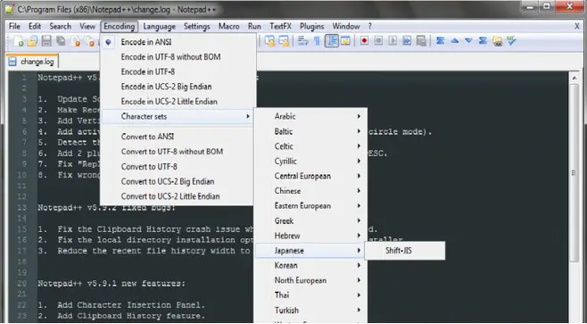The image size is (587, 324).
Task: Click Run Macro Multiple Times icon
Action: click(407, 41)
